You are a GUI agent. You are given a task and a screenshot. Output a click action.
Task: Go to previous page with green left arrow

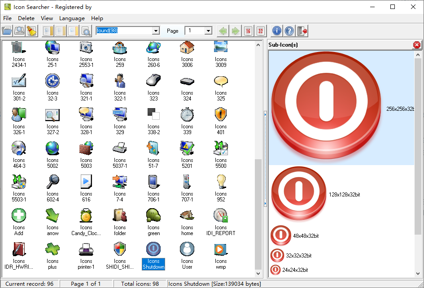223,31
